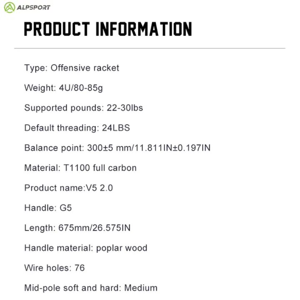Select the '300±5 mm/11.811IN±0.197IN' value
This screenshot has height=300, width=300.
(x=149, y=148)
